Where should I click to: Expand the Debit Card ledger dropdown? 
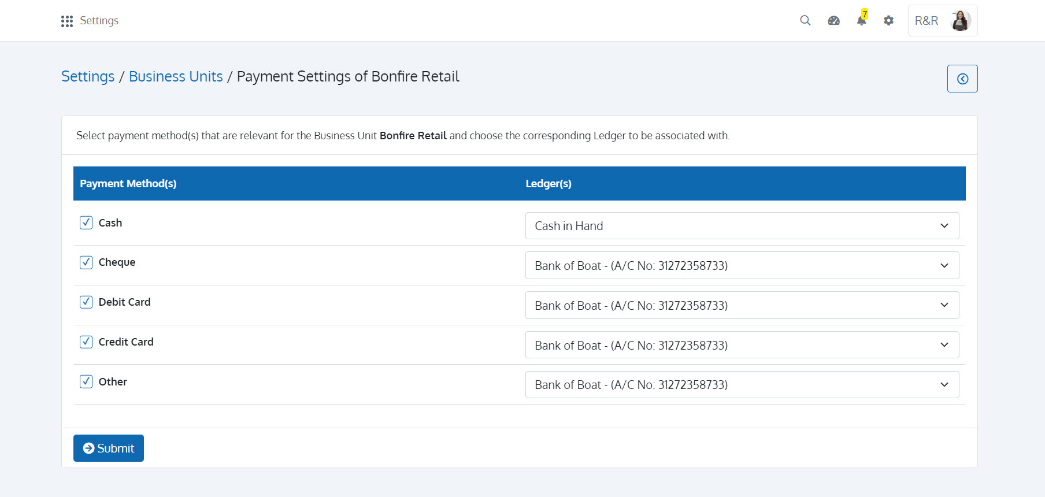point(742,305)
